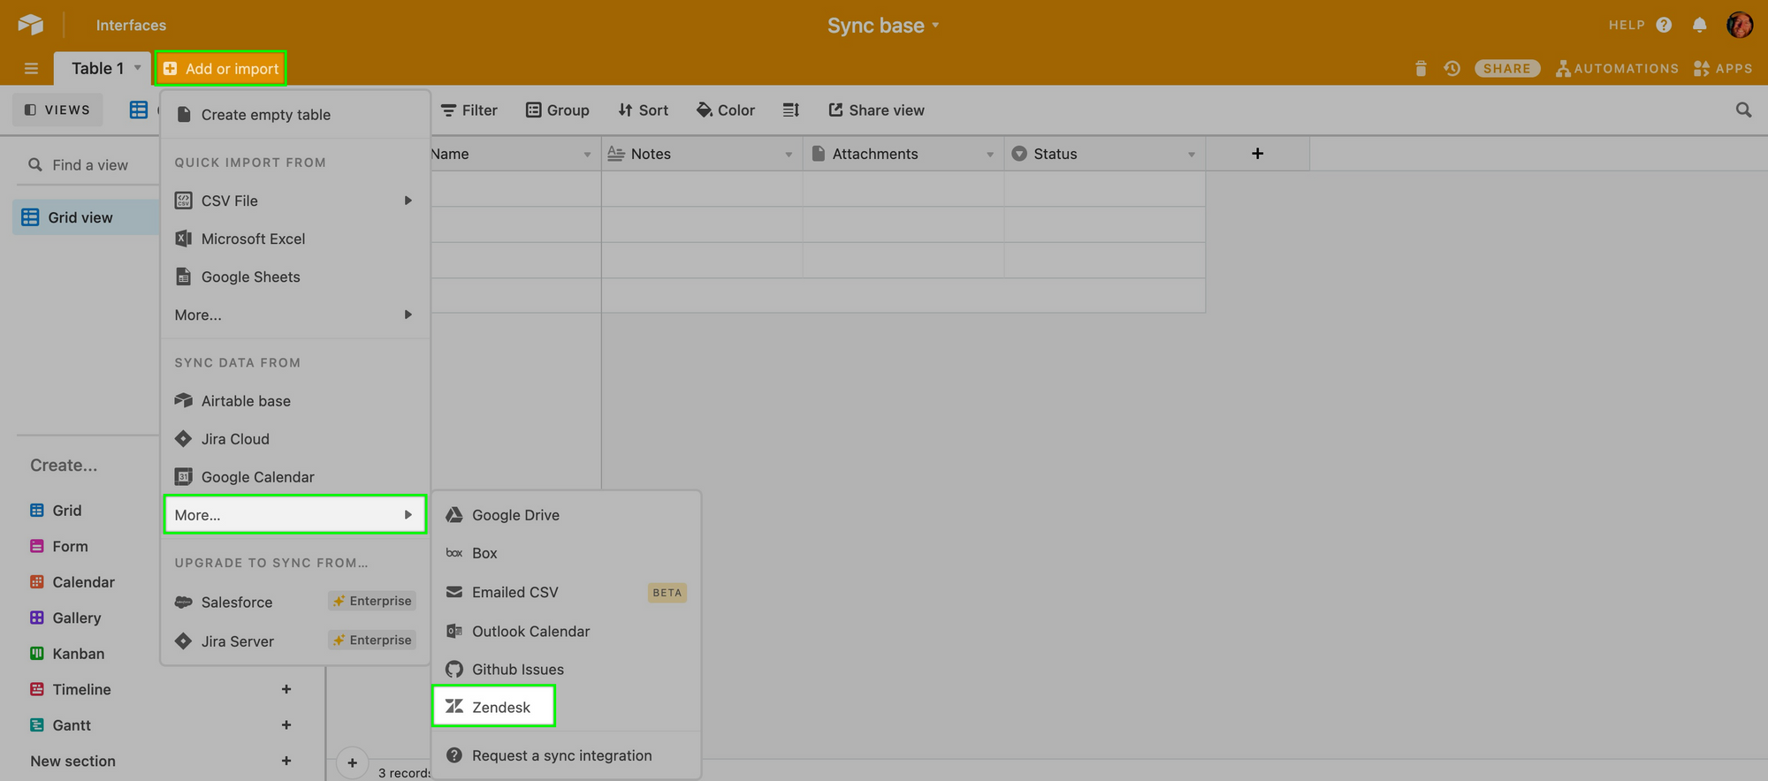
Task: Click the Color toolbar button
Action: pos(726,110)
